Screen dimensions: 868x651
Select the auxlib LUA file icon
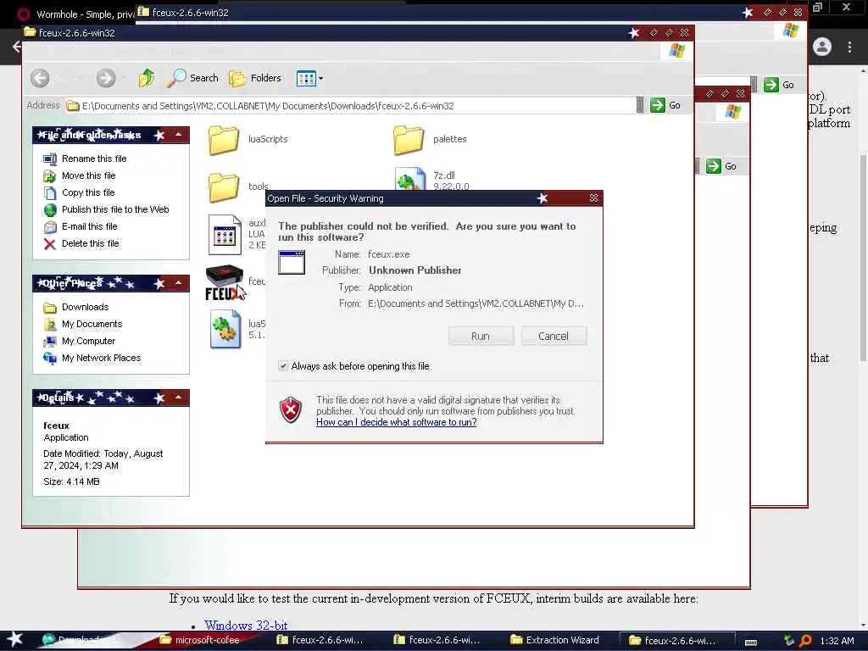pyautogui.click(x=225, y=235)
